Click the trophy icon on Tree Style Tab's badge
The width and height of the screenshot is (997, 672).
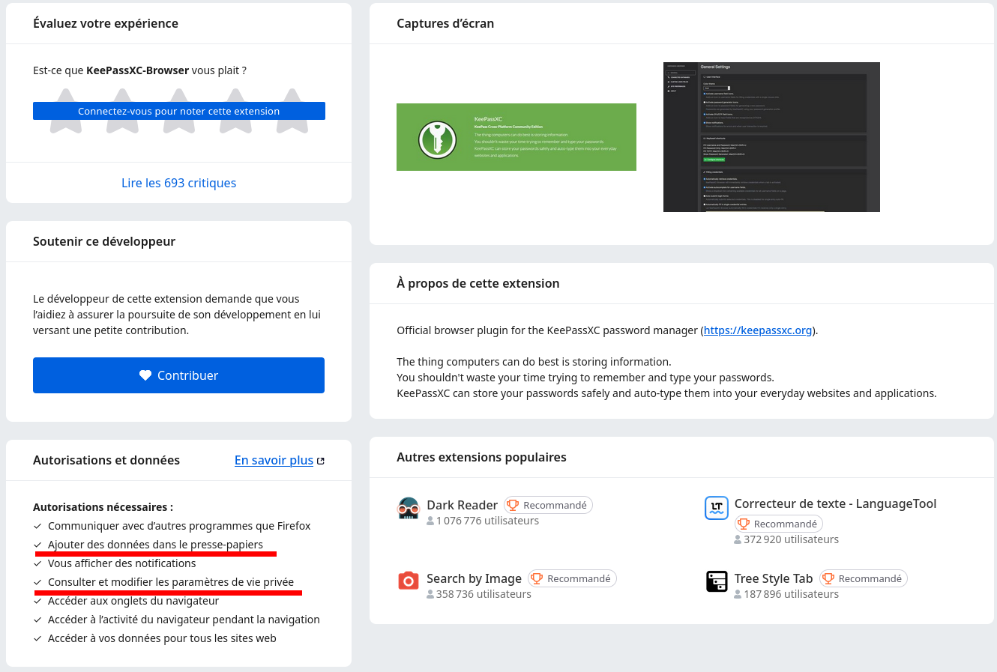tap(828, 578)
